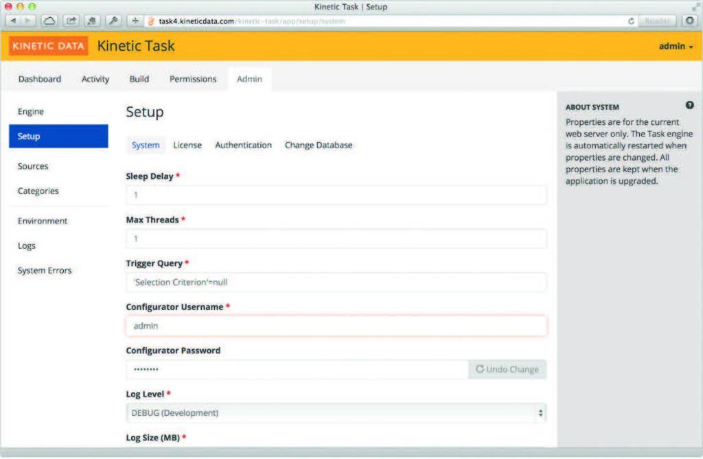Screen dimensions: 703x459
Task: Open the downloads icon in Safari toolbar
Action: pos(690,21)
